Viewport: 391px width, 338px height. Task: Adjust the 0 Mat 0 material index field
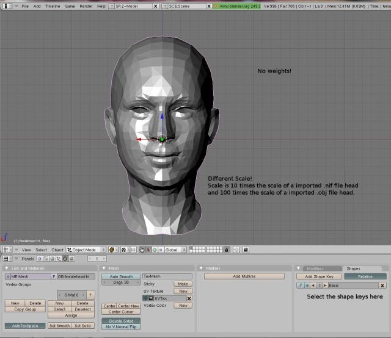click(71, 295)
